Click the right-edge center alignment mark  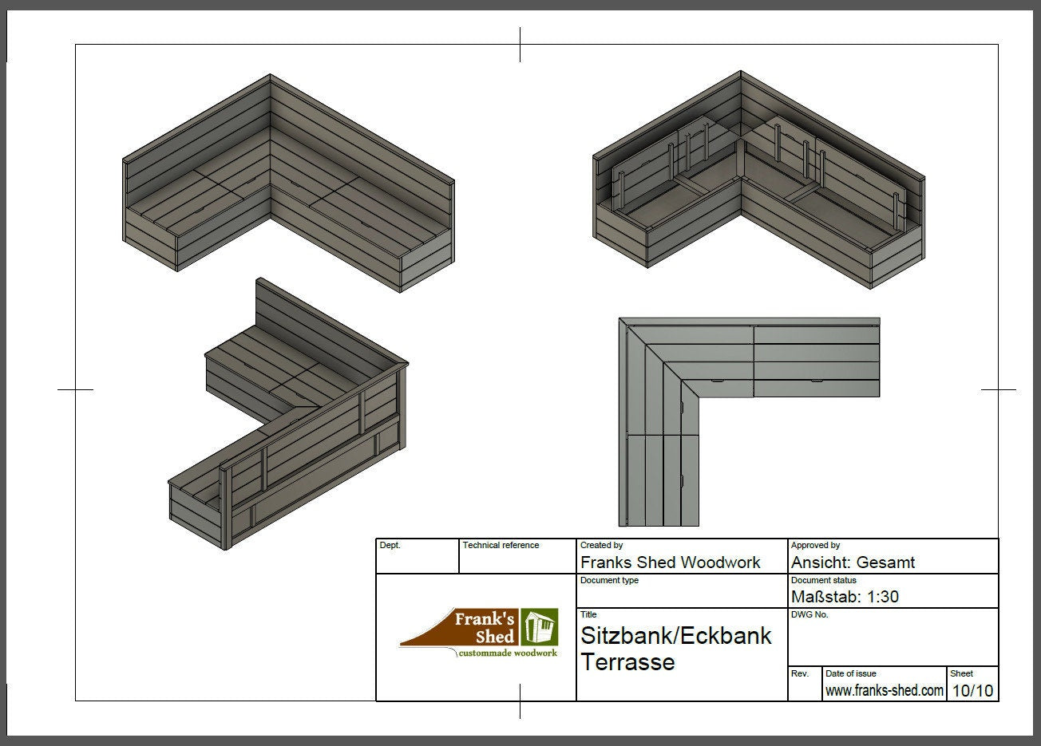tap(998, 390)
